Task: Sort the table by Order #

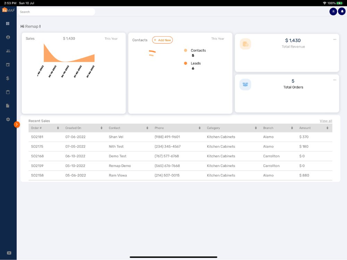Action: [58, 128]
